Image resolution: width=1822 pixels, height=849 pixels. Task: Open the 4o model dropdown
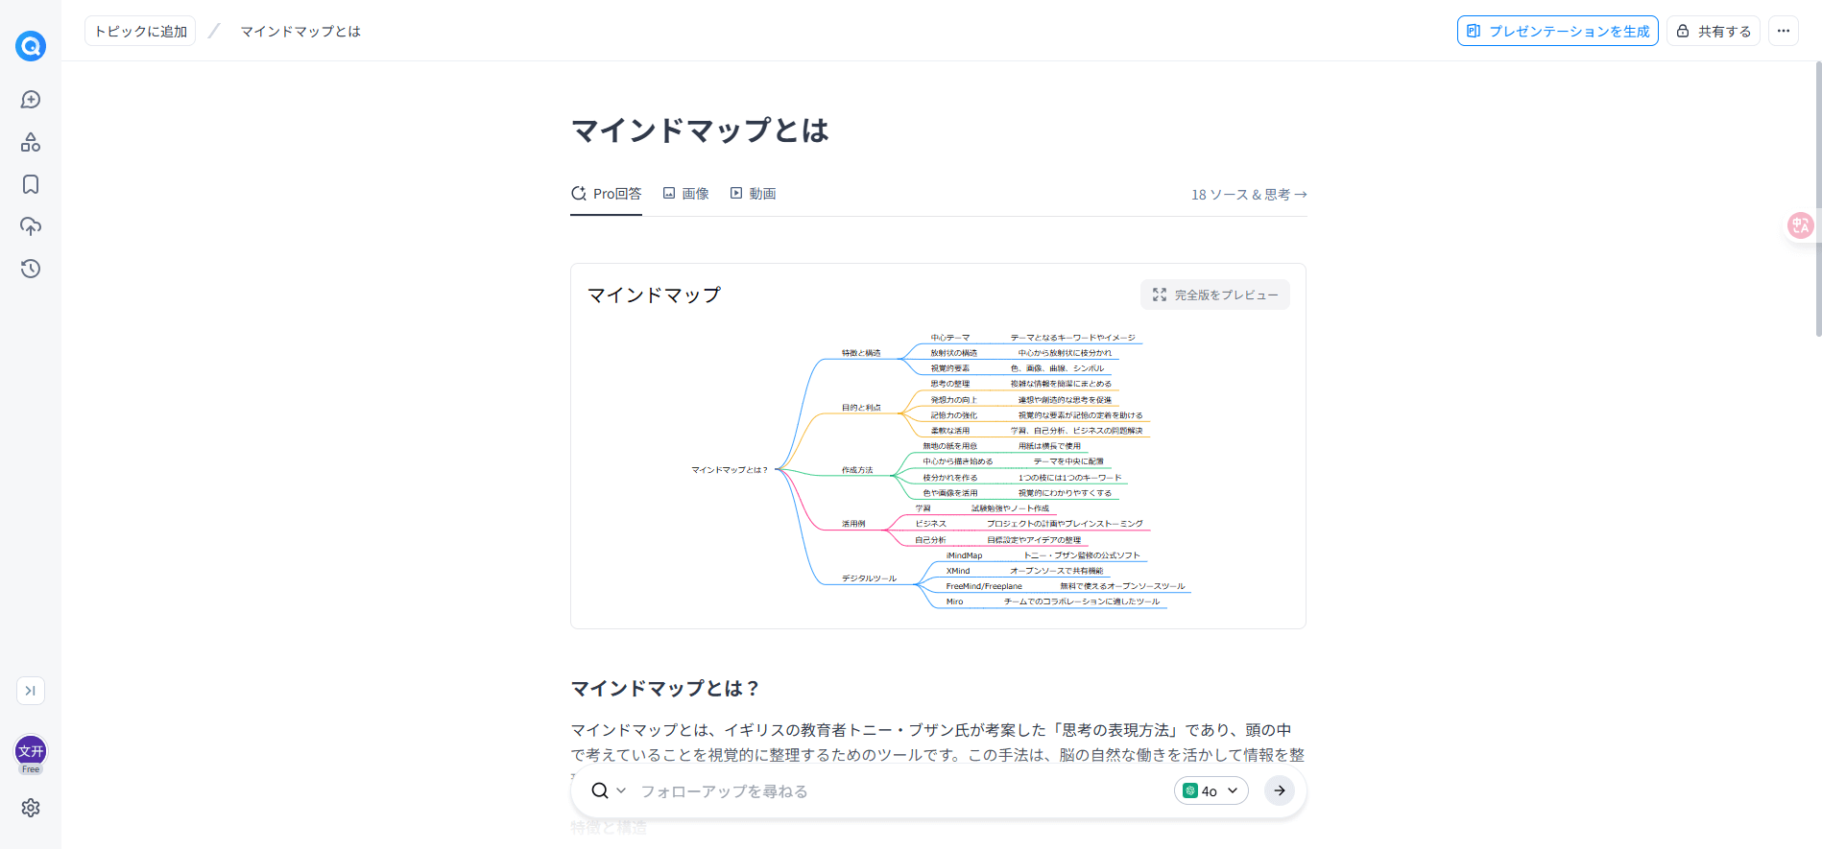pyautogui.click(x=1211, y=790)
